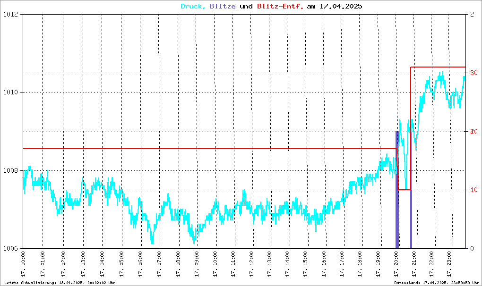Click the left axis value 1006

(10, 249)
